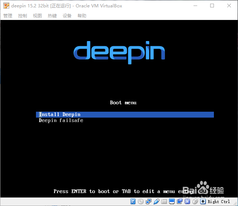Open the shared folders status icon

[x=164, y=202]
